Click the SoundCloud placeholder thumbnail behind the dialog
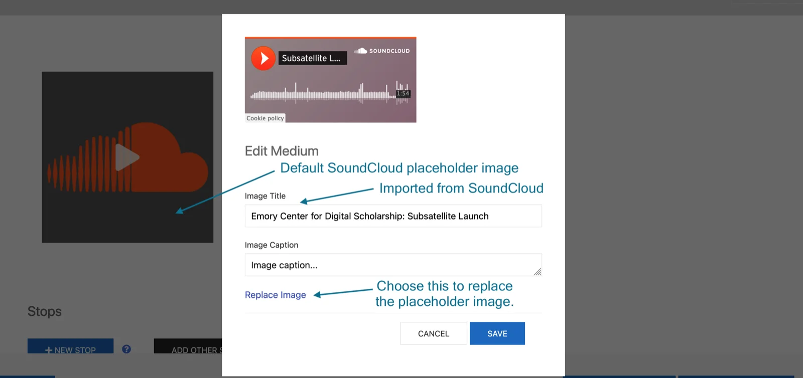 pyautogui.click(x=127, y=157)
